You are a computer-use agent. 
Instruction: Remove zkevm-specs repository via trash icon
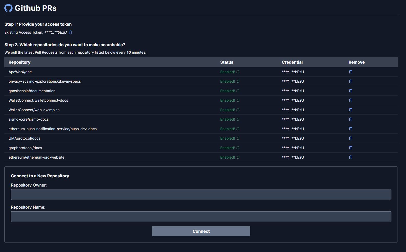coord(351,81)
